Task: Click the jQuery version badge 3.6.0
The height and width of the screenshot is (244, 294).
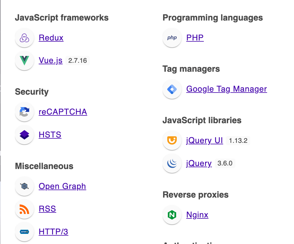Action: coord(225,163)
